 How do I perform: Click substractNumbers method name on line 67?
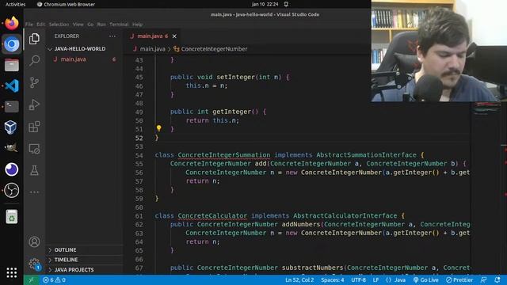pos(312,268)
